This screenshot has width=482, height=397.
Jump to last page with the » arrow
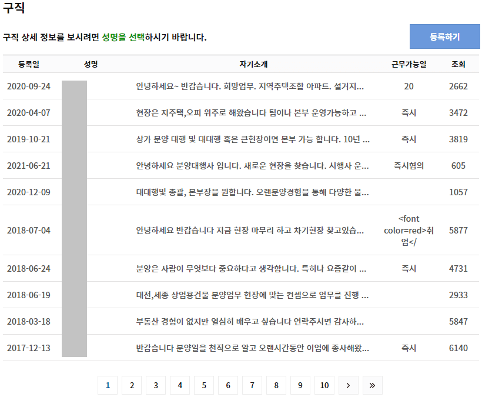click(372, 385)
